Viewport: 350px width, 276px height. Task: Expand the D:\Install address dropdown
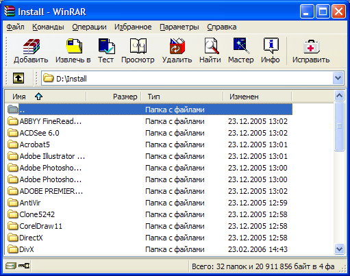338,78
